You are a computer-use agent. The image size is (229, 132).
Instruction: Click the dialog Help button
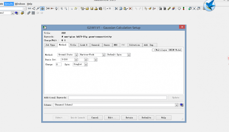163,118
